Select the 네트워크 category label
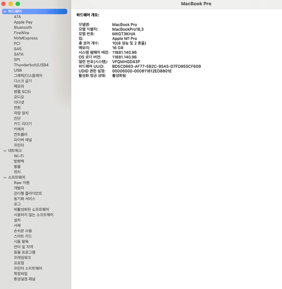This screenshot has height=289, width=282. click(15, 151)
